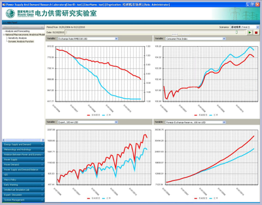Select Dynamic Analysis Function tree item

pos(21,41)
